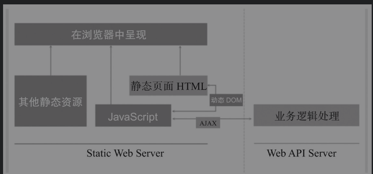Select the 其他静态资源 block
373x174 pixels.
[x=50, y=101]
